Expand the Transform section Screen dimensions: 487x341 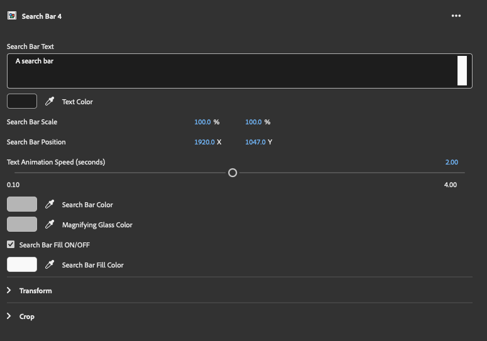tap(9, 291)
